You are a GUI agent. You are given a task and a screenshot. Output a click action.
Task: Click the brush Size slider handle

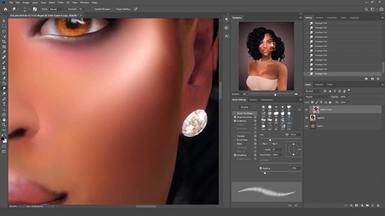(x=270, y=140)
